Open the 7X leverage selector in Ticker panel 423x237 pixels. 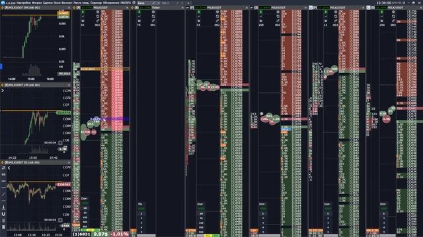pos(139,25)
